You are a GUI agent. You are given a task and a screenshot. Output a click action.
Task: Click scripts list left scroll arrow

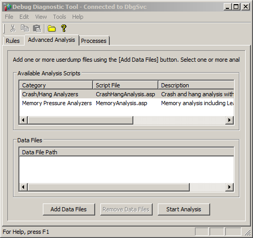(23, 120)
